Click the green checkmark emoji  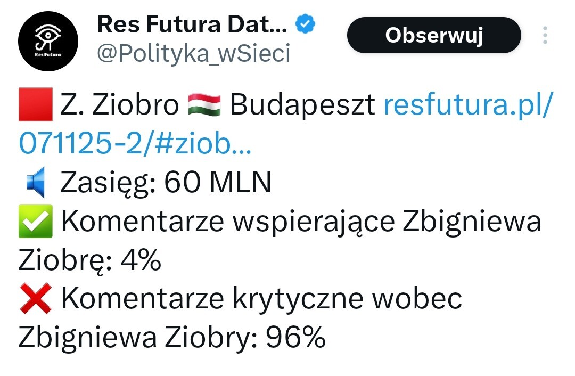(35, 222)
